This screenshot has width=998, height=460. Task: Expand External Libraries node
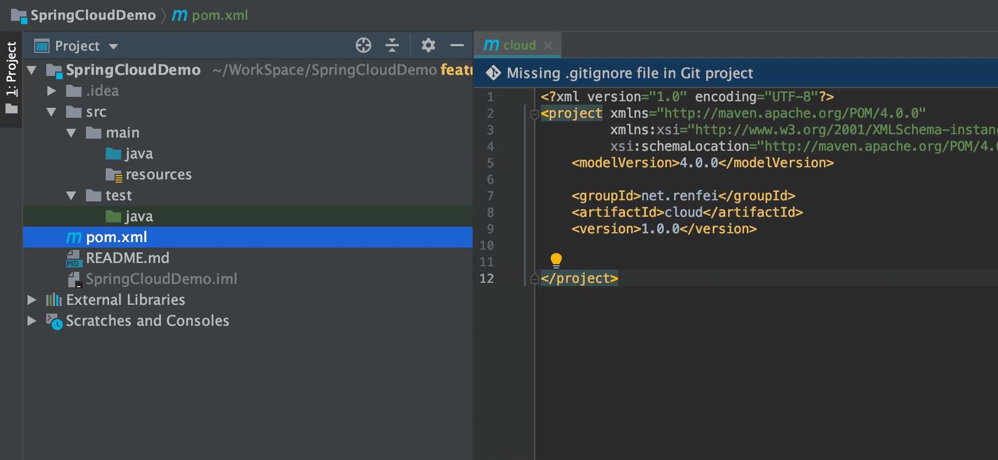[32, 300]
